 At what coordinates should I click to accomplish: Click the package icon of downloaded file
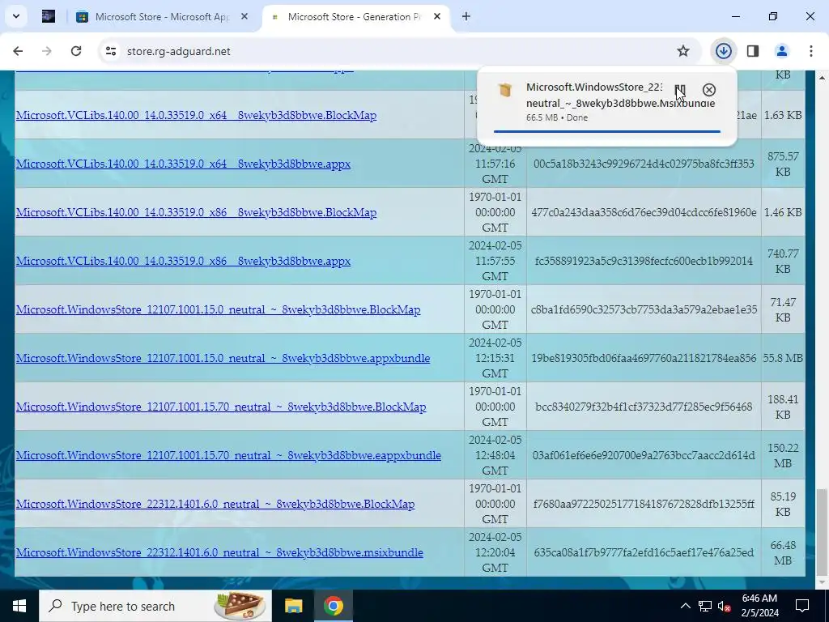[505, 90]
